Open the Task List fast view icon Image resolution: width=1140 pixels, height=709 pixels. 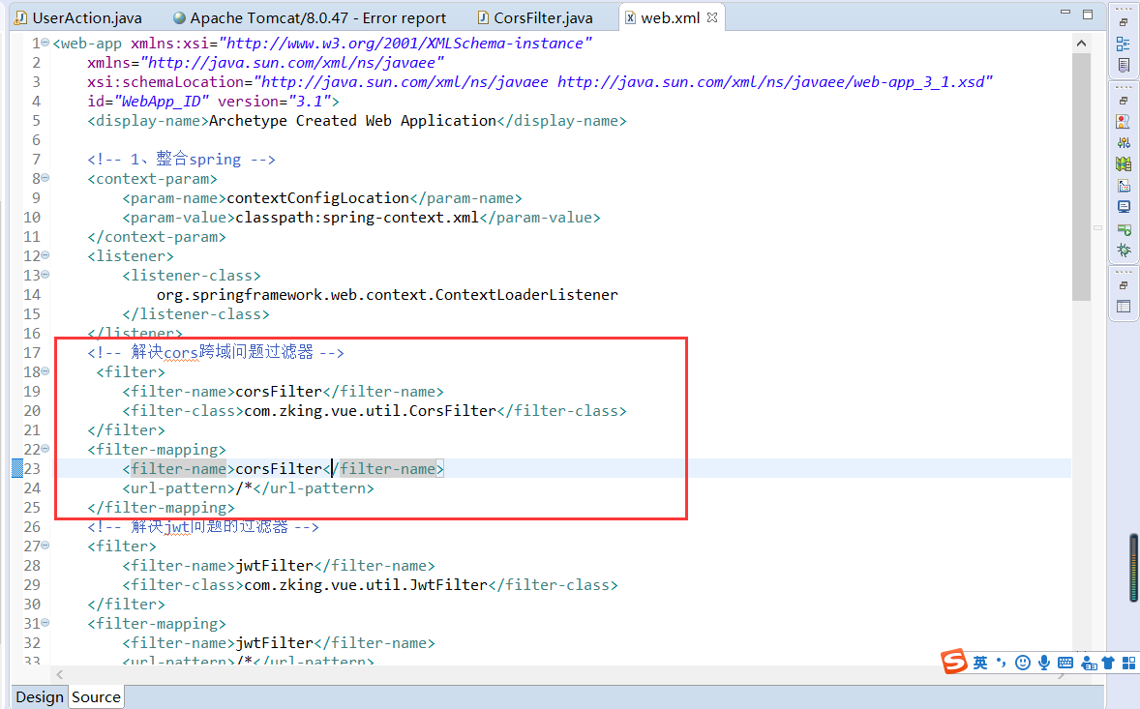point(1124,66)
